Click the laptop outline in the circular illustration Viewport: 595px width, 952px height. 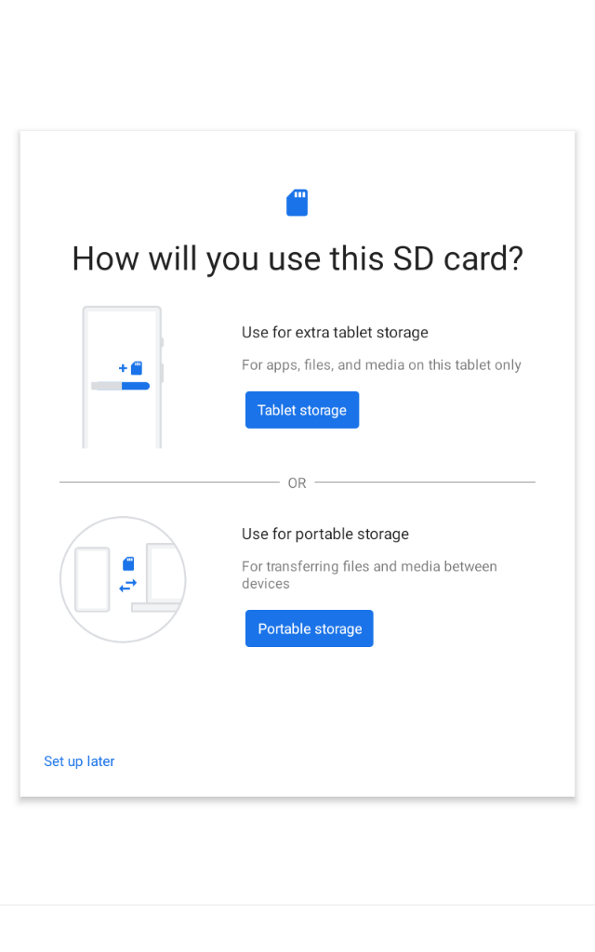[x=159, y=577]
